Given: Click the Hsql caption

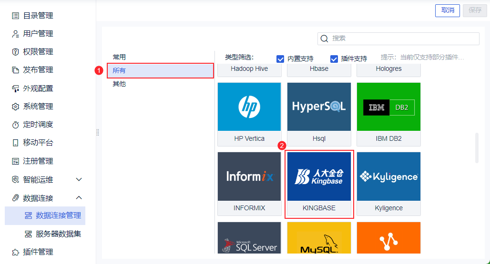Looking at the screenshot, I should pyautogui.click(x=319, y=138).
